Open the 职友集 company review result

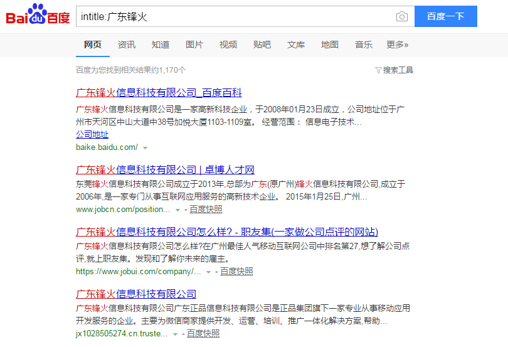(227, 232)
